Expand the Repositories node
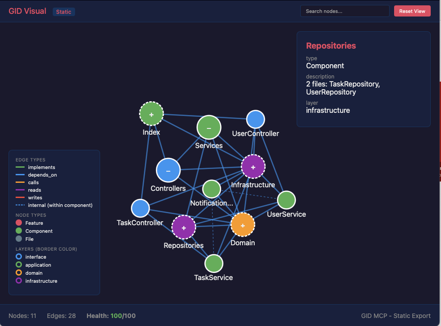The image size is (441, 326). pyautogui.click(x=184, y=227)
